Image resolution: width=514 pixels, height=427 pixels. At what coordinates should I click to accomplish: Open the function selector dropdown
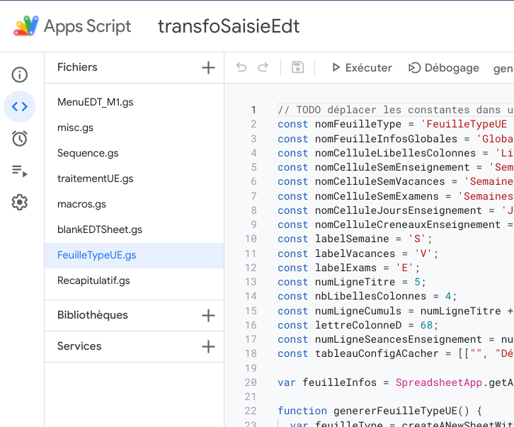click(x=503, y=69)
